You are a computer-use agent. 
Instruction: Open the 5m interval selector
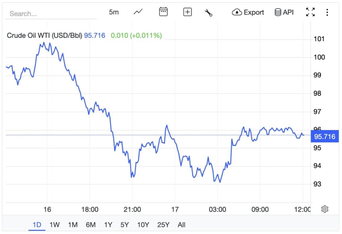pyautogui.click(x=114, y=12)
